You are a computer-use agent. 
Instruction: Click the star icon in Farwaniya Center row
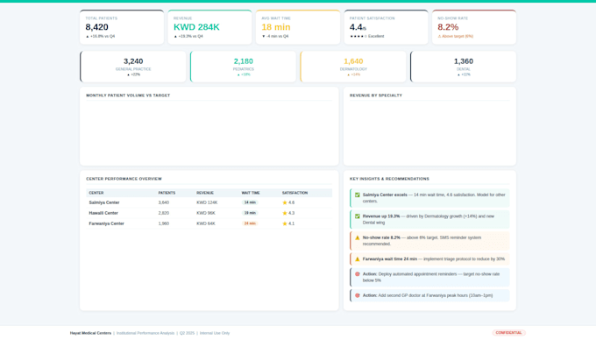[x=285, y=223]
